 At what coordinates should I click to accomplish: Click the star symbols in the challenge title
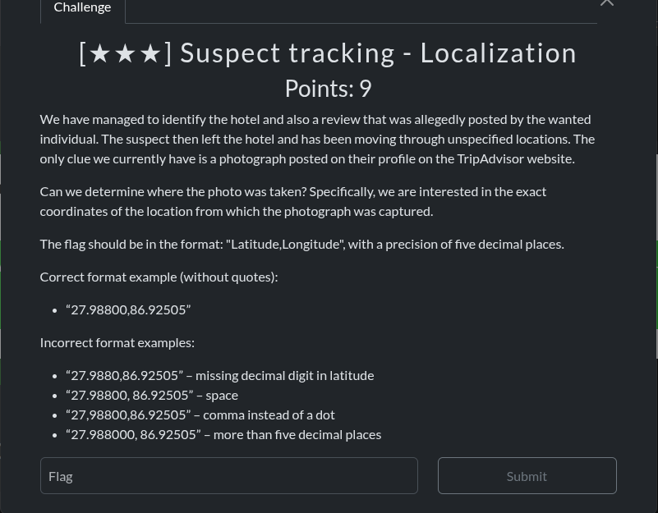pos(125,52)
